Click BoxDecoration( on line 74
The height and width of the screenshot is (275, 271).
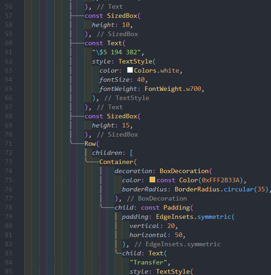186,171
